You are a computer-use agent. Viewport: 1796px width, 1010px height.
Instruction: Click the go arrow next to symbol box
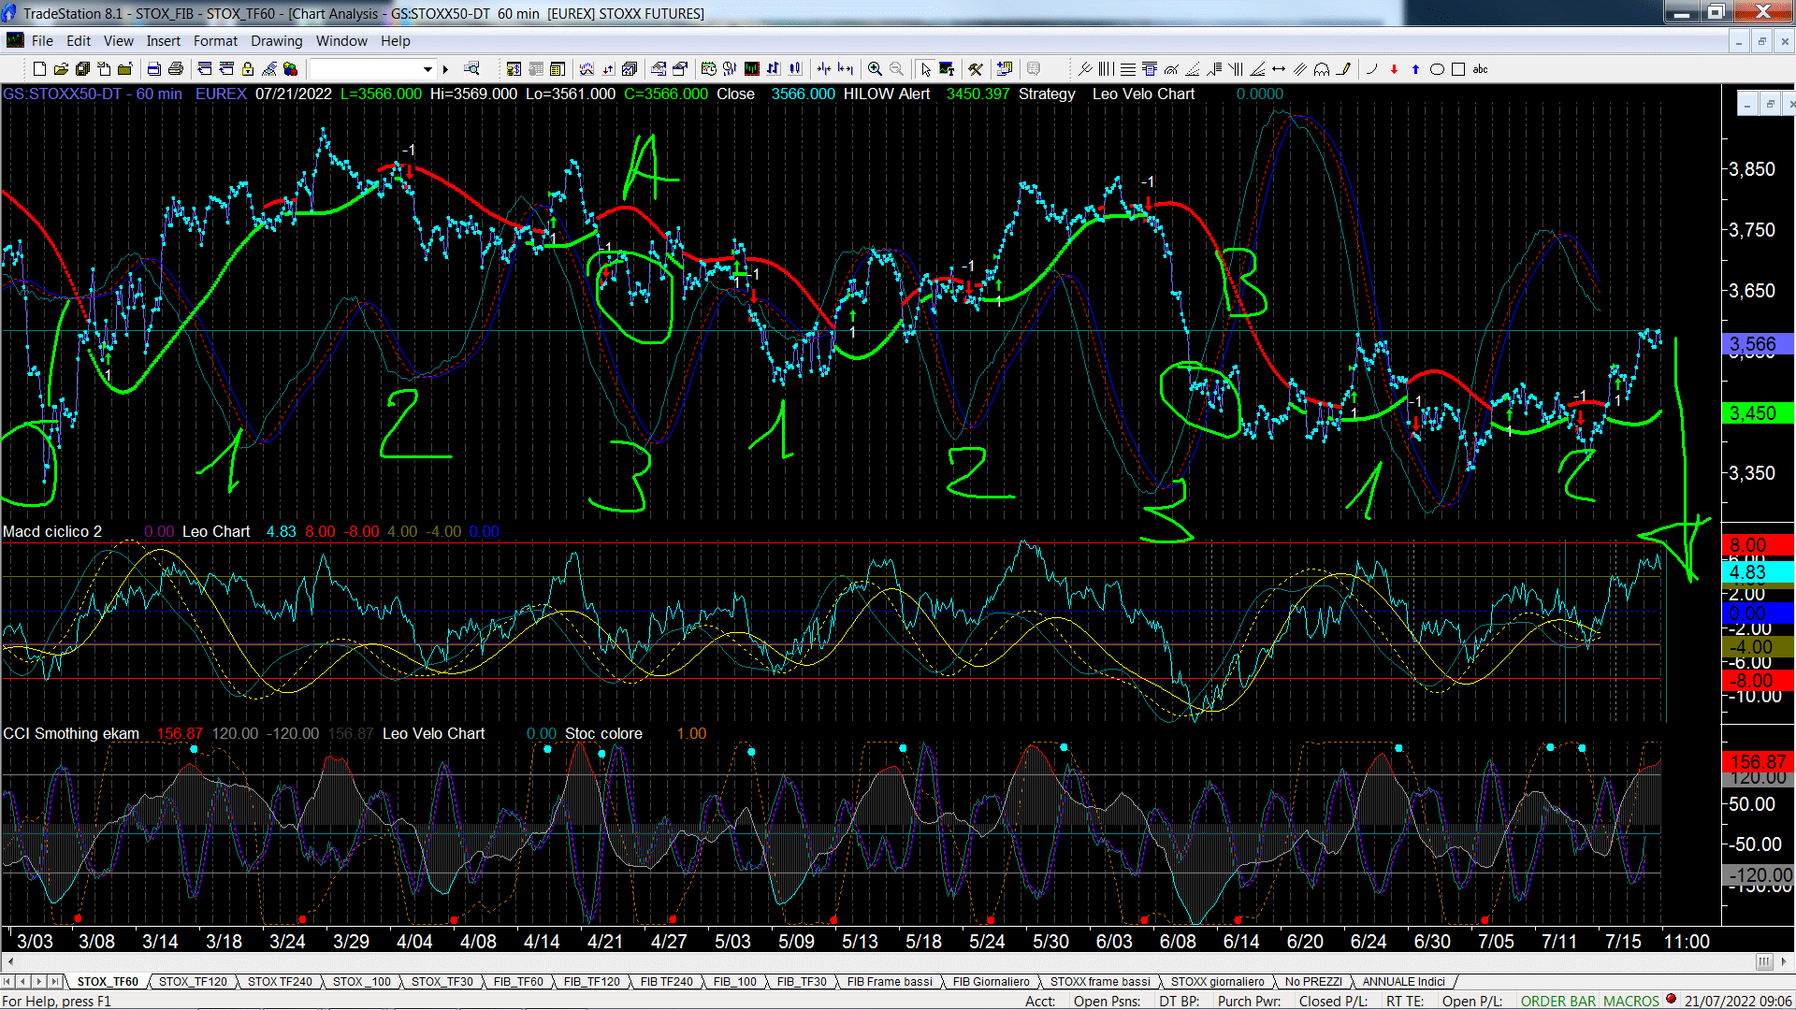[445, 69]
